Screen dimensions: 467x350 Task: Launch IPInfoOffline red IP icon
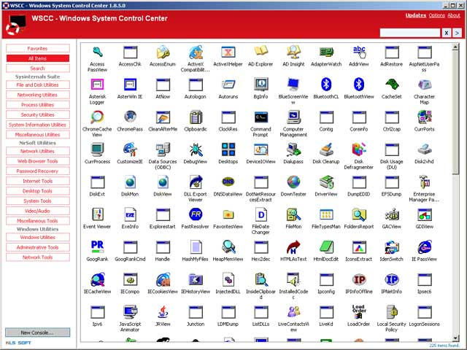(359, 279)
